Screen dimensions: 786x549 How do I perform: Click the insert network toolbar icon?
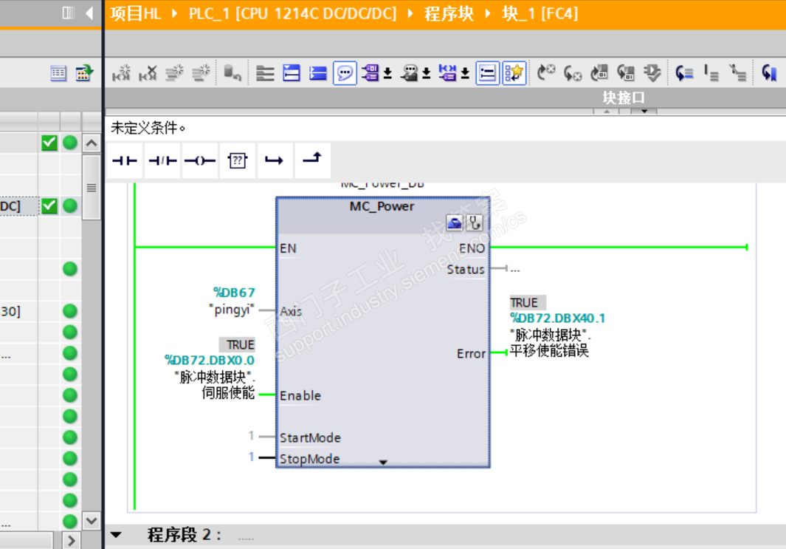(121, 73)
